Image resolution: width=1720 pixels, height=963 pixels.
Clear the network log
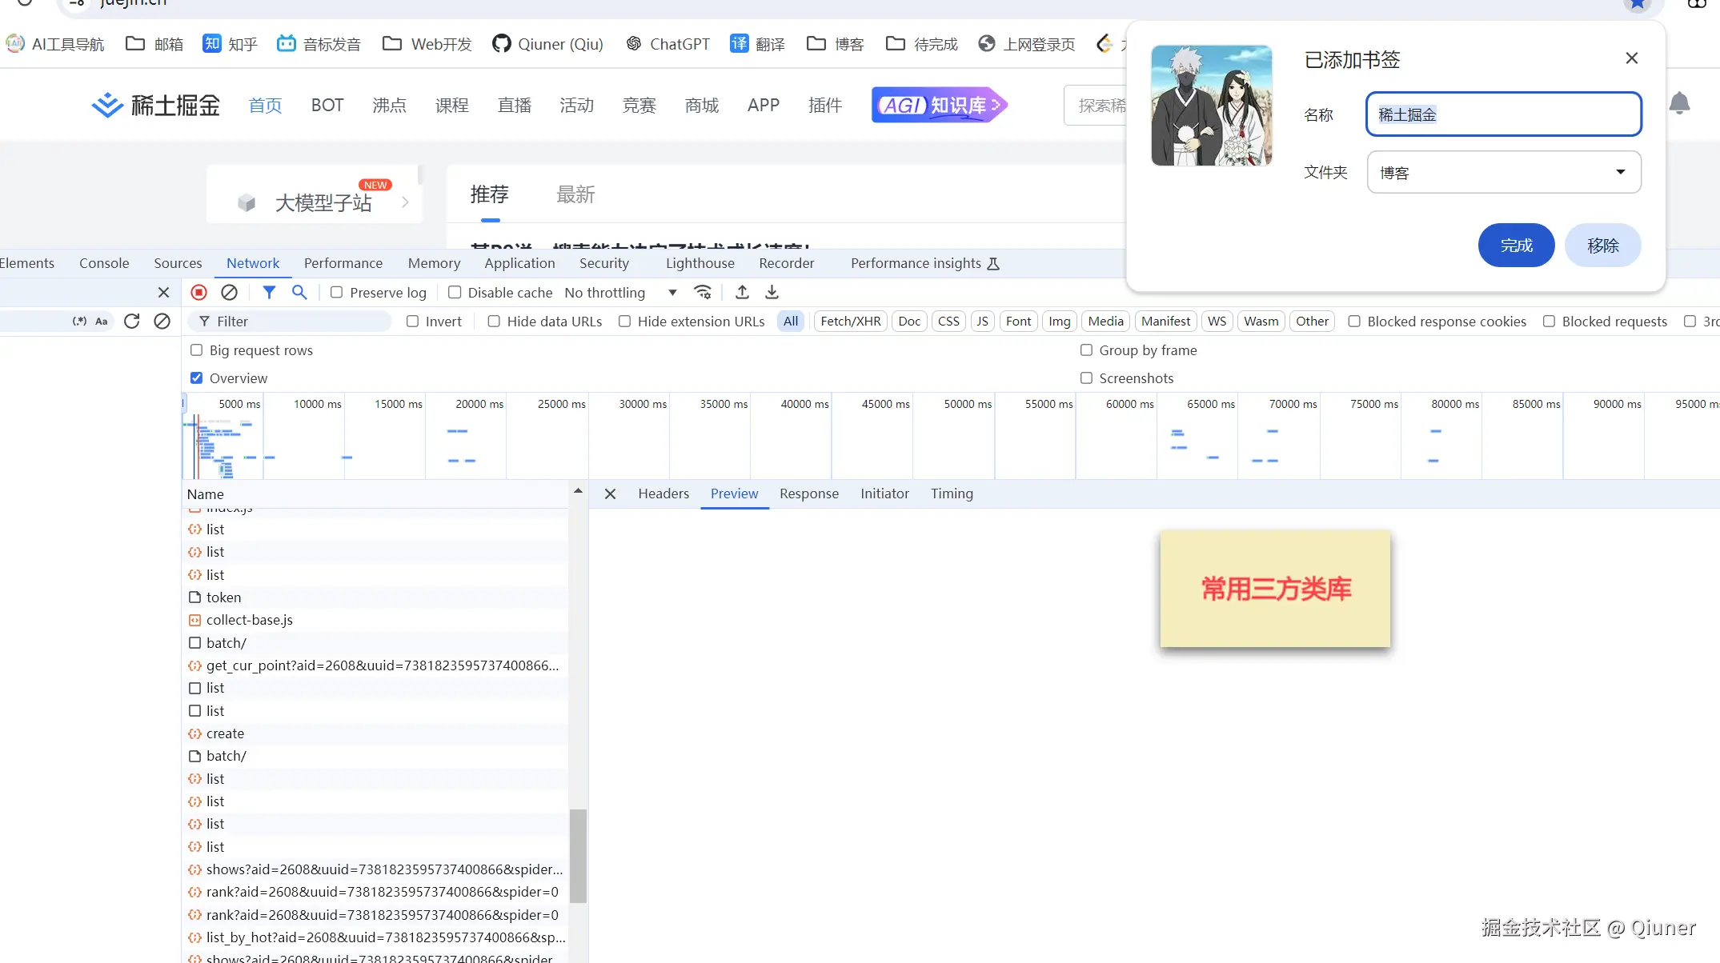click(x=229, y=293)
